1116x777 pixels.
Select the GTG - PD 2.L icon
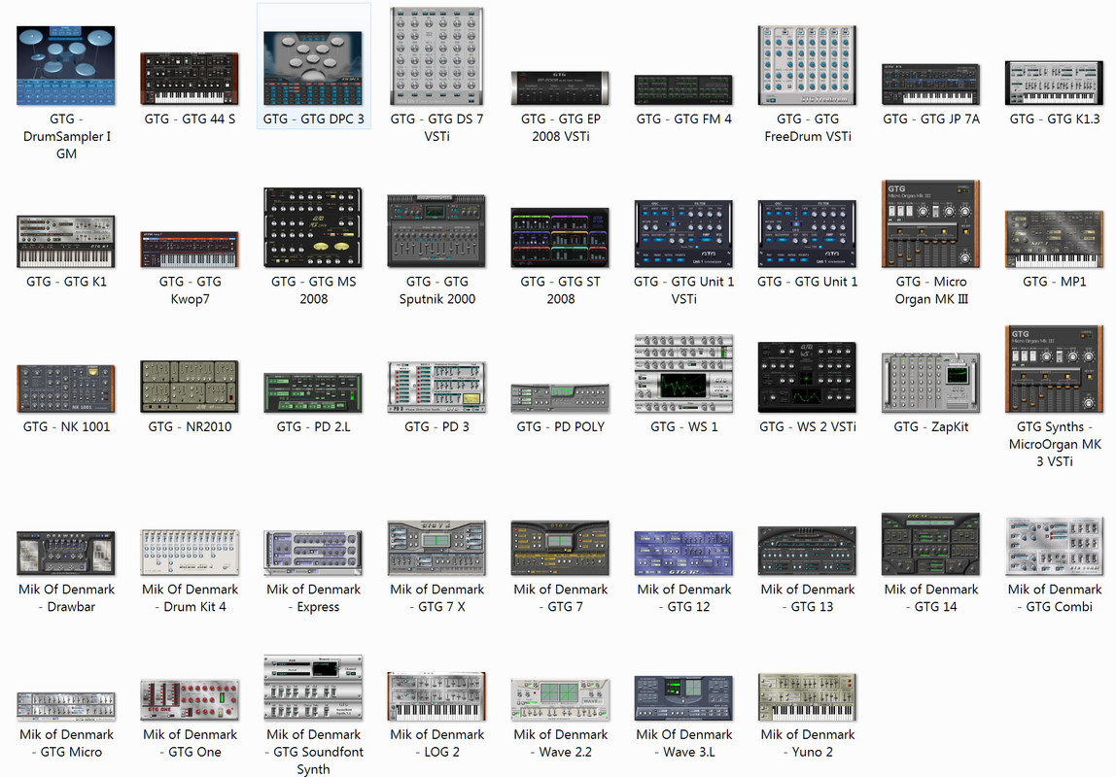[x=312, y=392]
